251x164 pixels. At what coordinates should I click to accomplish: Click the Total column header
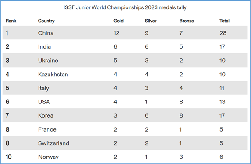tap(224, 21)
